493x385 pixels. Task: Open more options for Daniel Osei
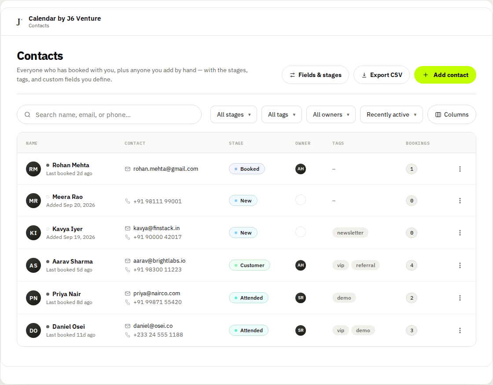[460, 330]
